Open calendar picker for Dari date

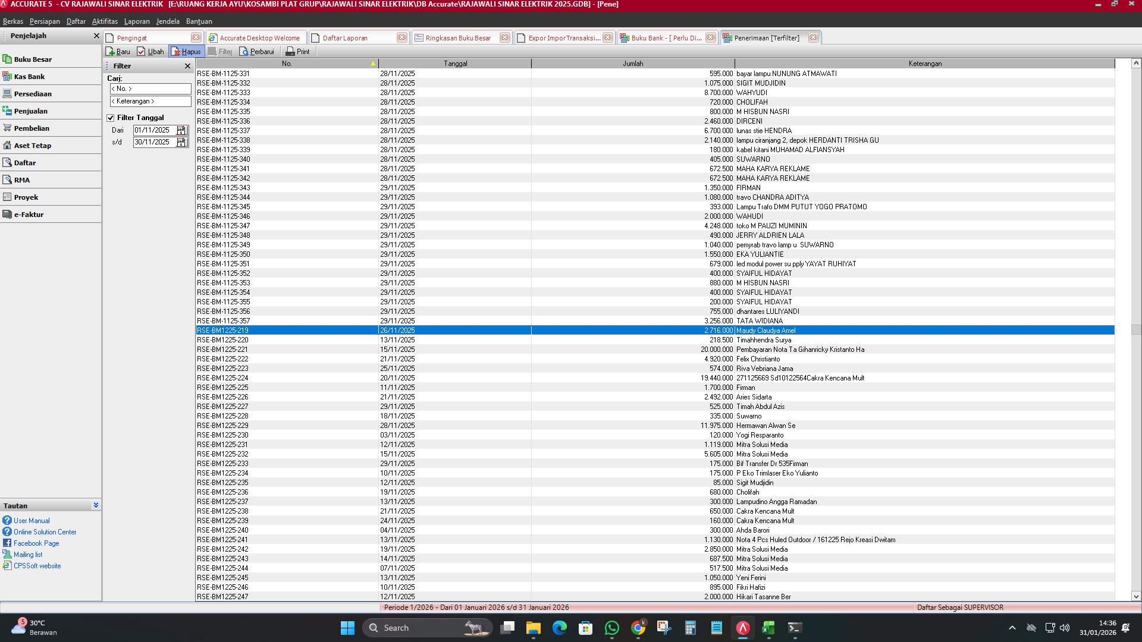pos(181,130)
